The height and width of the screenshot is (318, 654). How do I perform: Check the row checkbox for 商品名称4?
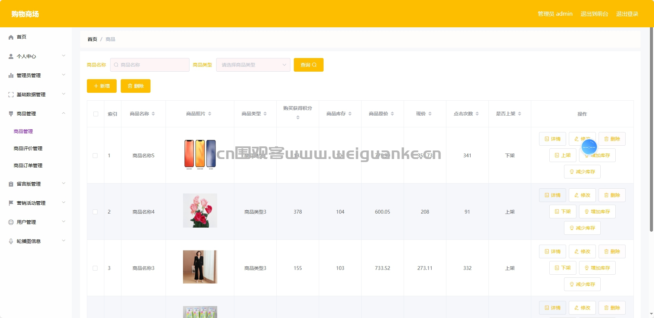(x=95, y=212)
